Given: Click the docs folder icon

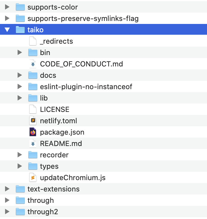Looking at the screenshot, I should (x=33, y=75).
